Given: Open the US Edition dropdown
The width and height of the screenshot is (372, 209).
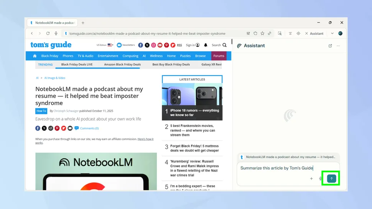Looking at the screenshot, I should tap(105, 45).
